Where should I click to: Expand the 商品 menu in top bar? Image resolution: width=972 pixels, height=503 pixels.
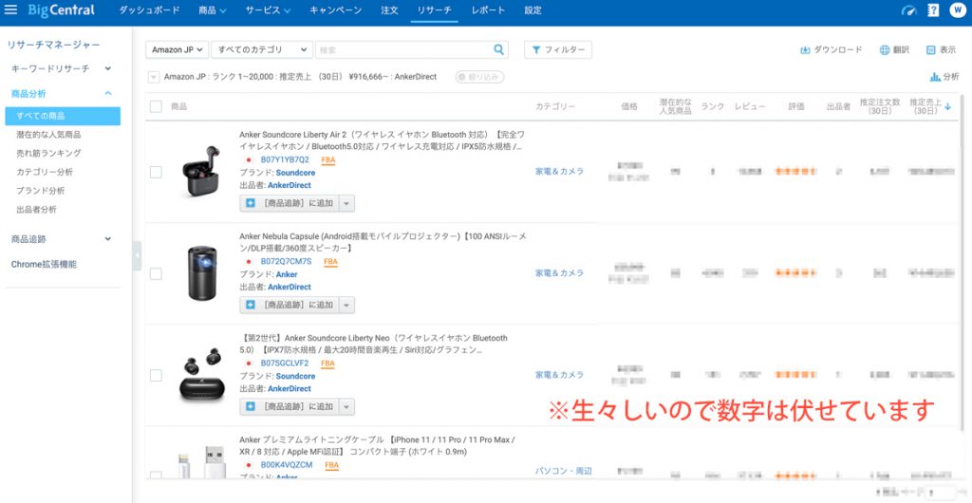(213, 10)
